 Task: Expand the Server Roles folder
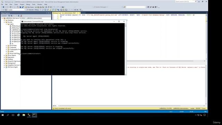(6, 45)
